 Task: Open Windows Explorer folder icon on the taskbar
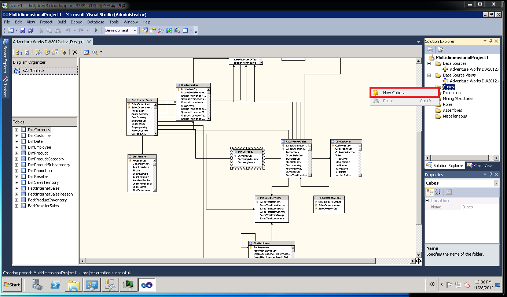74,285
